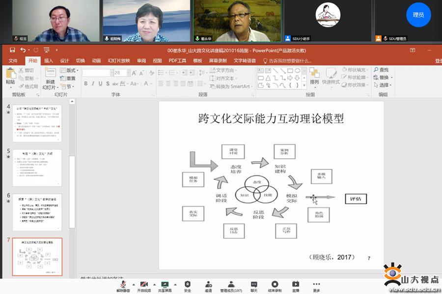Undo the last action in PowerPoint
Image resolution: width=442 pixels, height=294 pixels.
[23, 50]
